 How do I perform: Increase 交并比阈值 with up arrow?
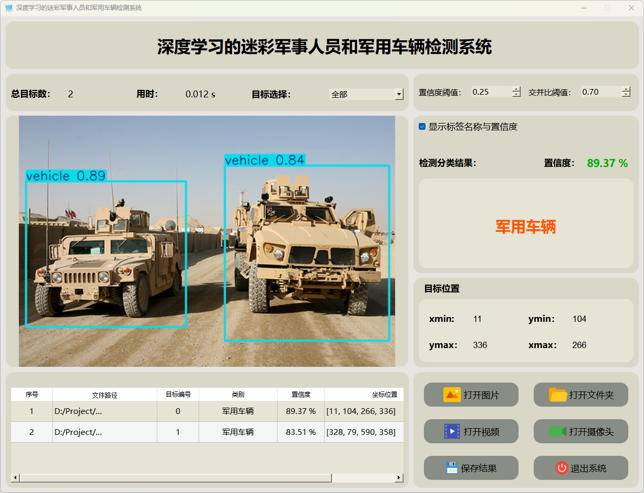[626, 89]
